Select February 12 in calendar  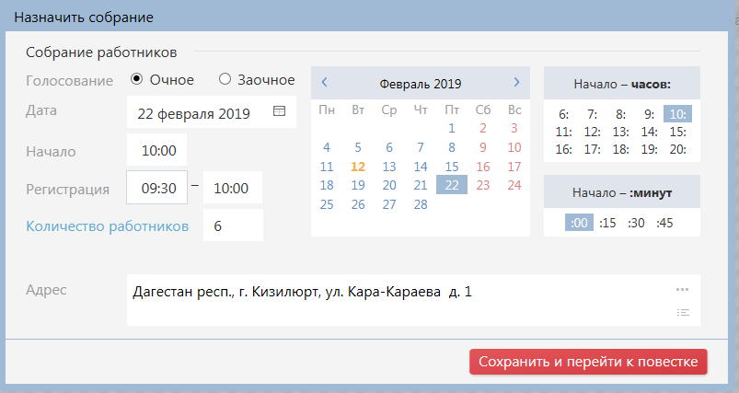coord(358,167)
